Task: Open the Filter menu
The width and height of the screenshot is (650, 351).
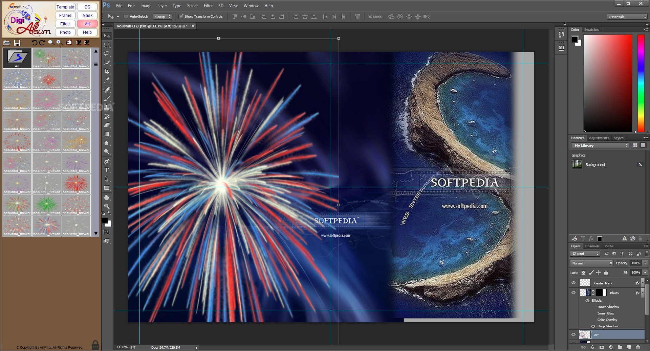Action: (208, 6)
